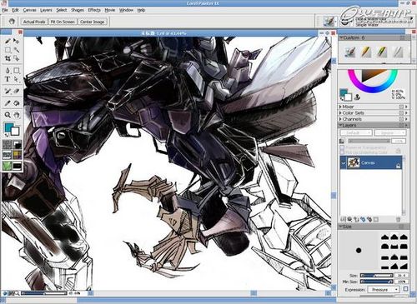Collapse the Custom 6 palette
This screenshot has height=304, width=417.
point(340,37)
